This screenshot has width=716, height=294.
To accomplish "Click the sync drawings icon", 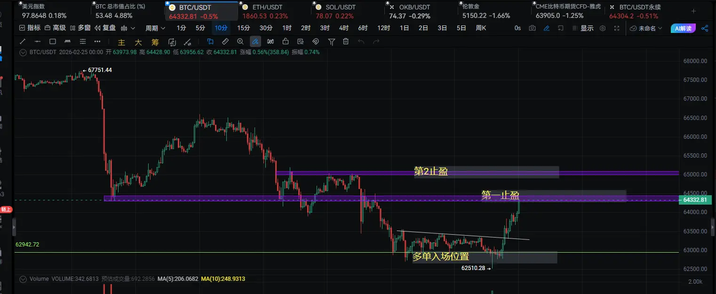I will click(x=172, y=41).
